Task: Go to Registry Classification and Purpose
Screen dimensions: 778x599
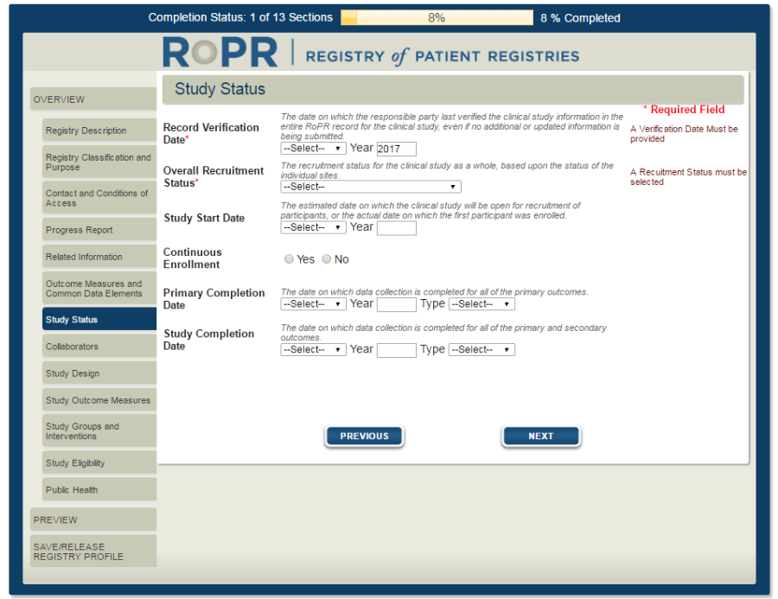Action: [99, 162]
